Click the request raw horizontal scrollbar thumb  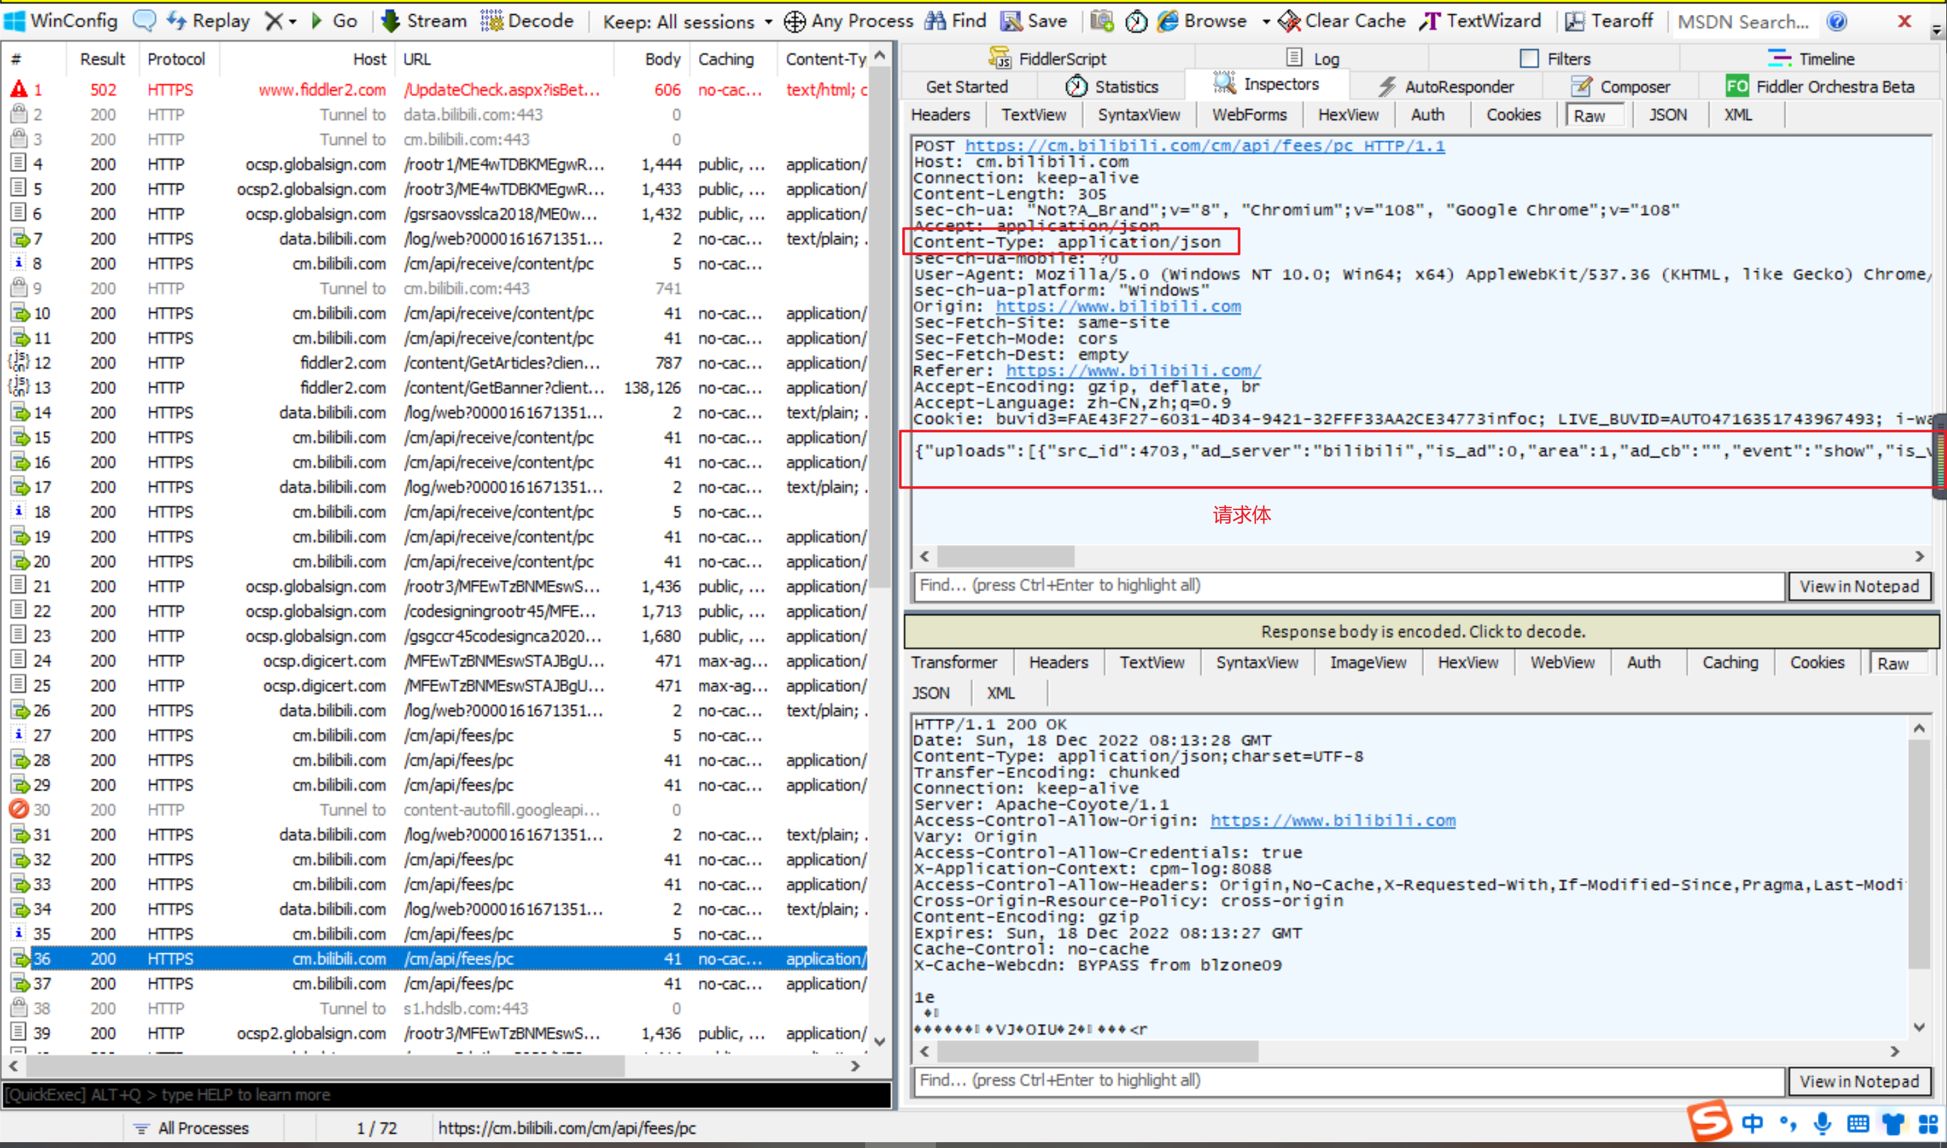(x=1005, y=556)
